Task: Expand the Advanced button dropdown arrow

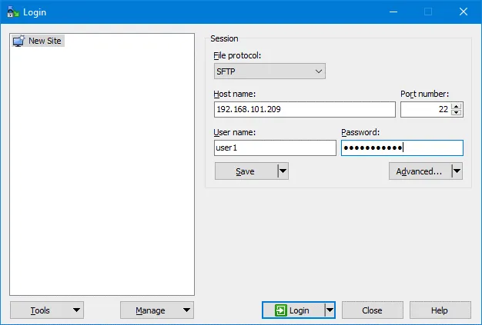Action: (457, 171)
